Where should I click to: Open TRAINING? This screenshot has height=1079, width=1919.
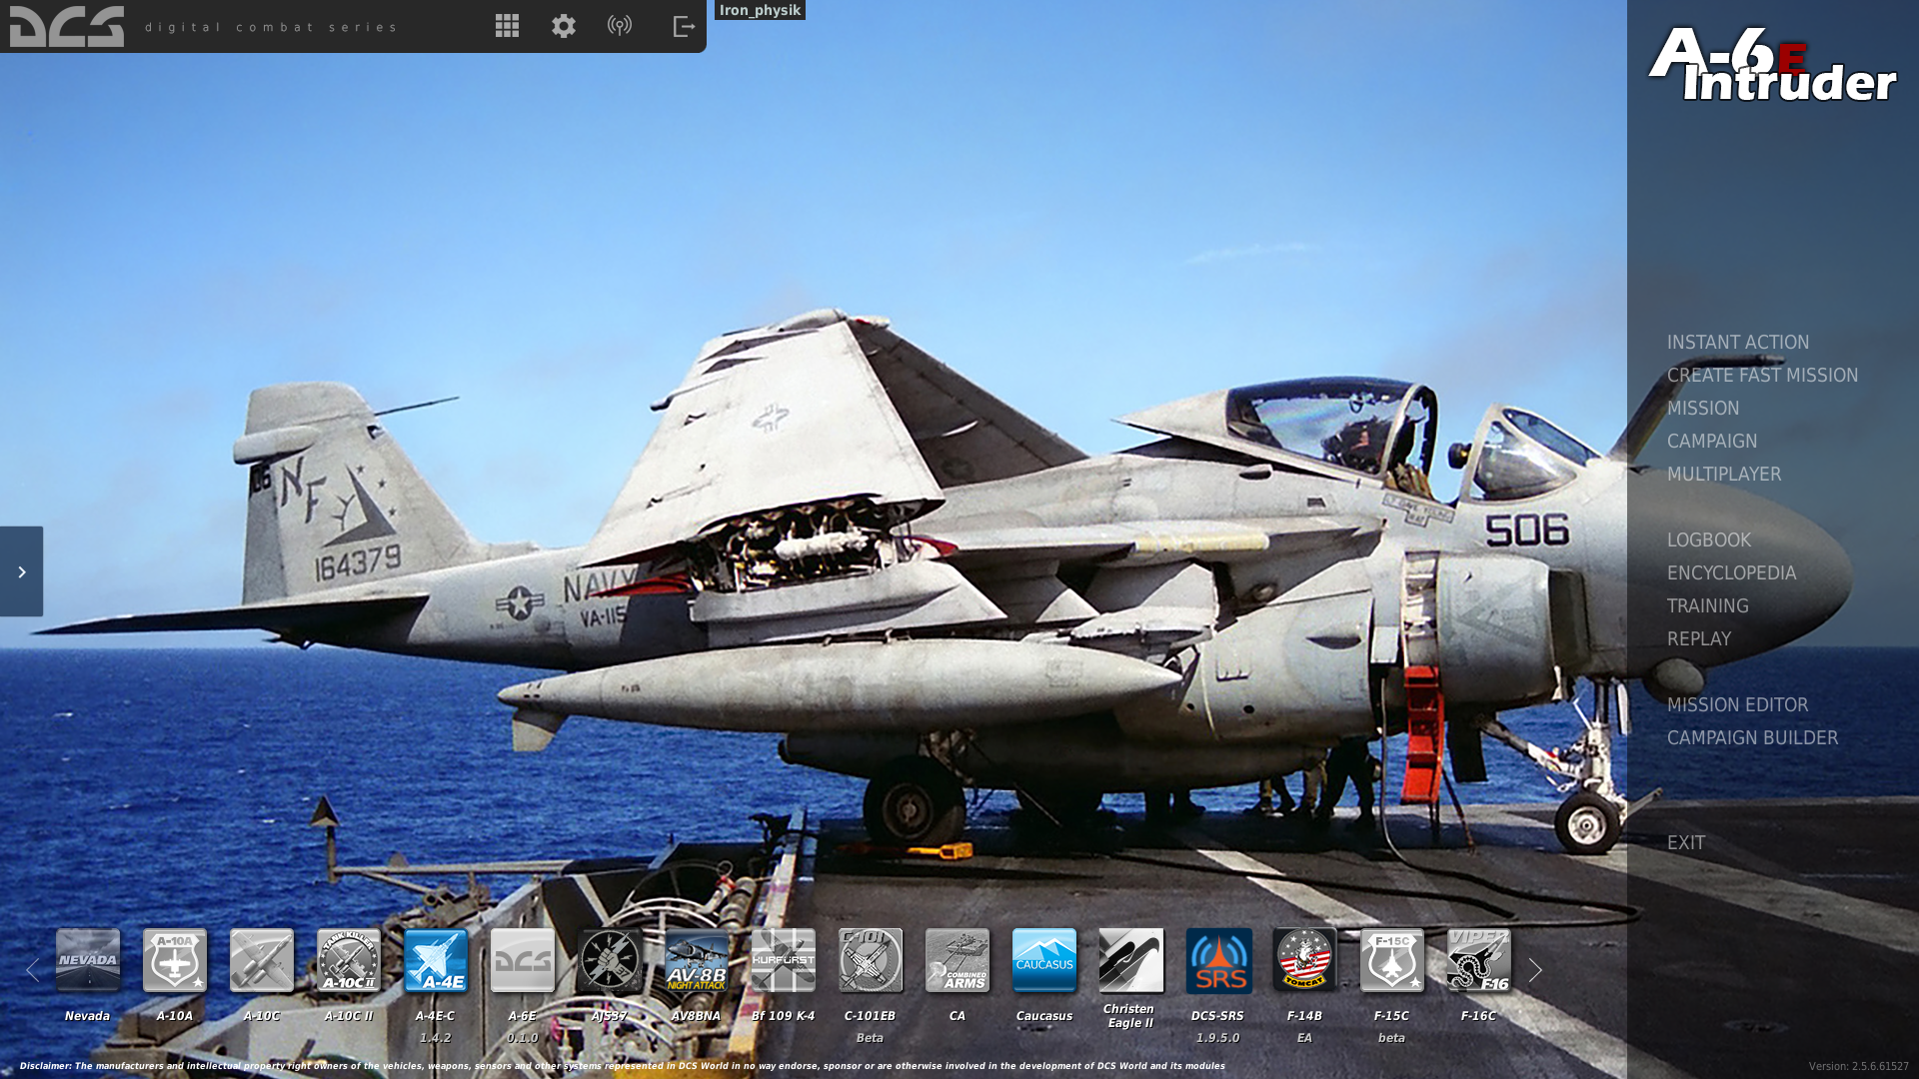pos(1708,605)
